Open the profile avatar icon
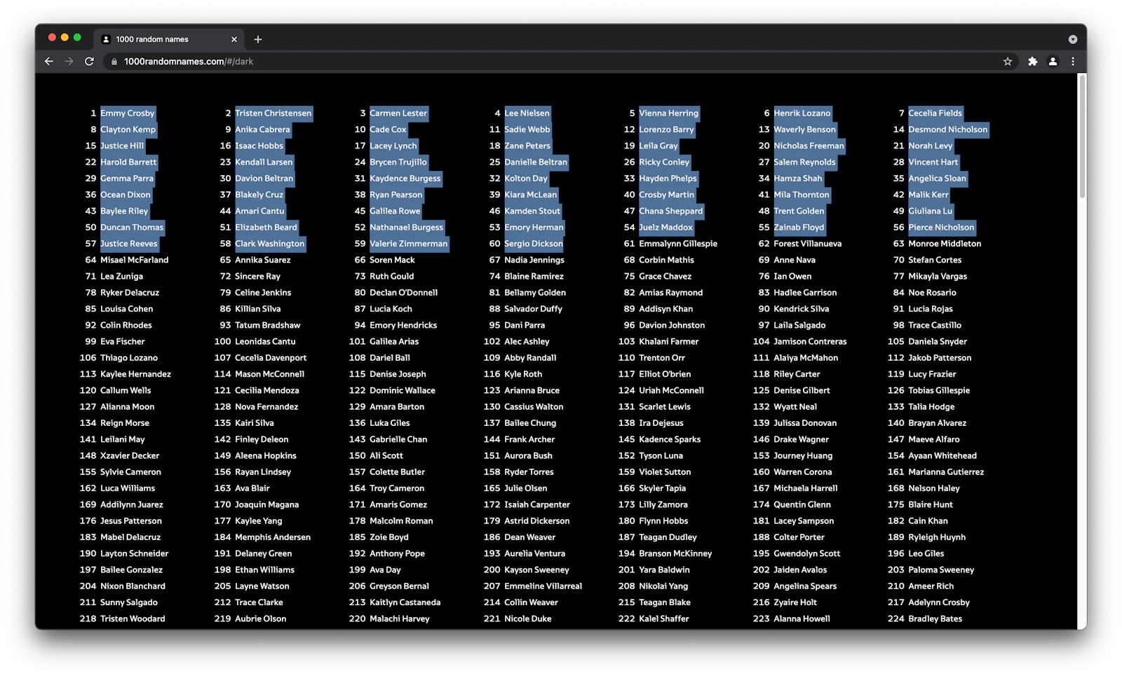The height and width of the screenshot is (676, 1122). pos(1053,62)
